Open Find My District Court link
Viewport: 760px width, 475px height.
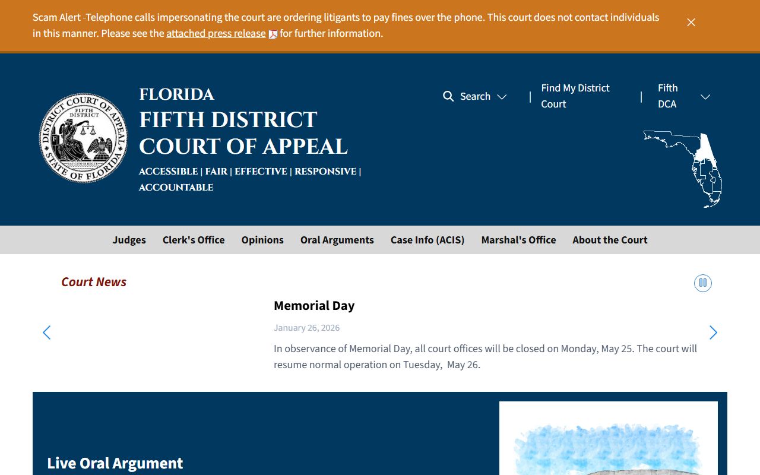pyautogui.click(x=575, y=96)
